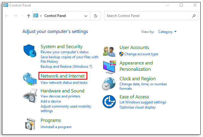Click inside the Search Control Panel field

tap(148, 16)
